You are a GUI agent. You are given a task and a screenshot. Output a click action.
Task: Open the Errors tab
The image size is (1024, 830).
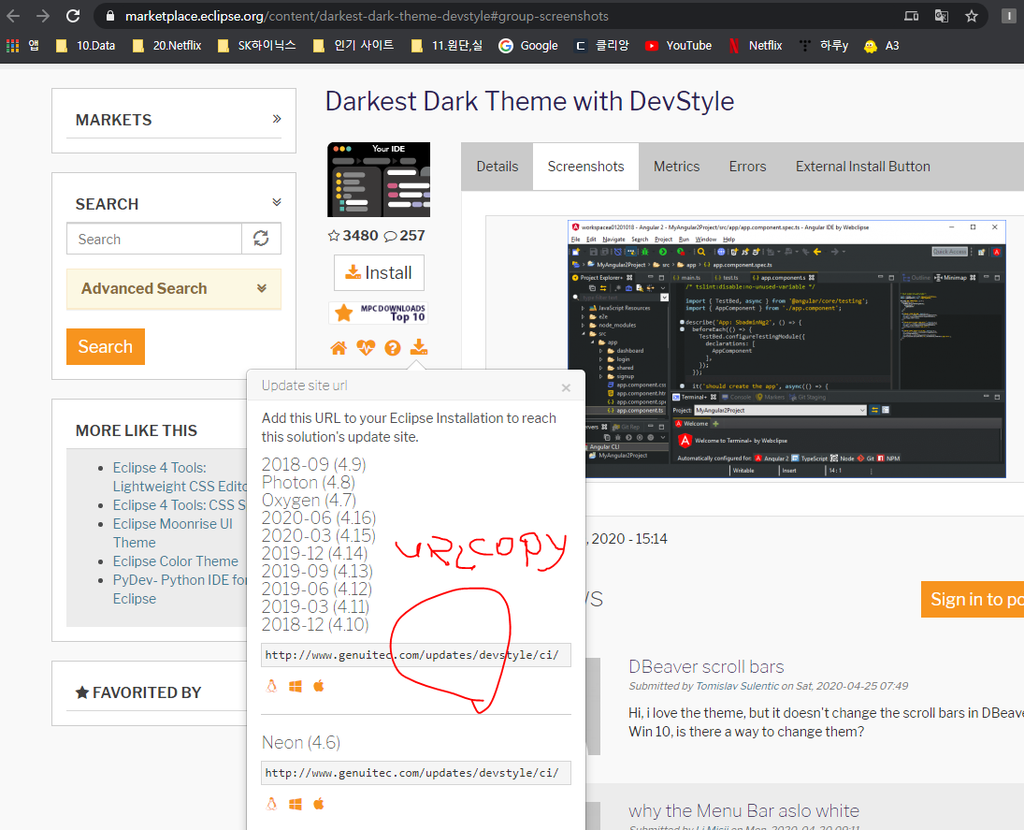pos(747,167)
